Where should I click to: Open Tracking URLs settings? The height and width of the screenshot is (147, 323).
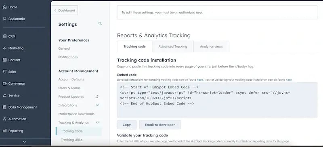pyautogui.click(x=72, y=140)
